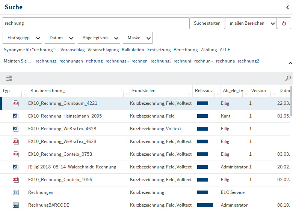Open the Kurzbezeichnung column filter arrow
293x210 pixels.
127,94
